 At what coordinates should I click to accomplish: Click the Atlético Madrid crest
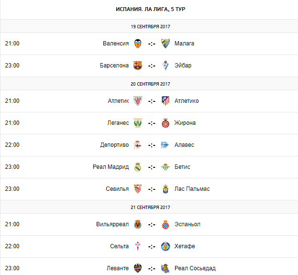(166, 101)
